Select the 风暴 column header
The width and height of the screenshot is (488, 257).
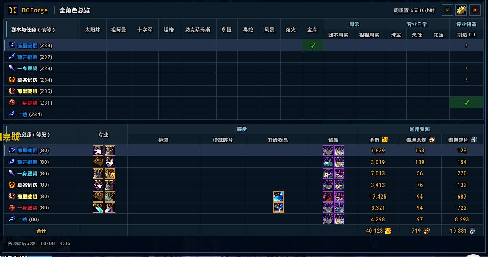(x=269, y=30)
